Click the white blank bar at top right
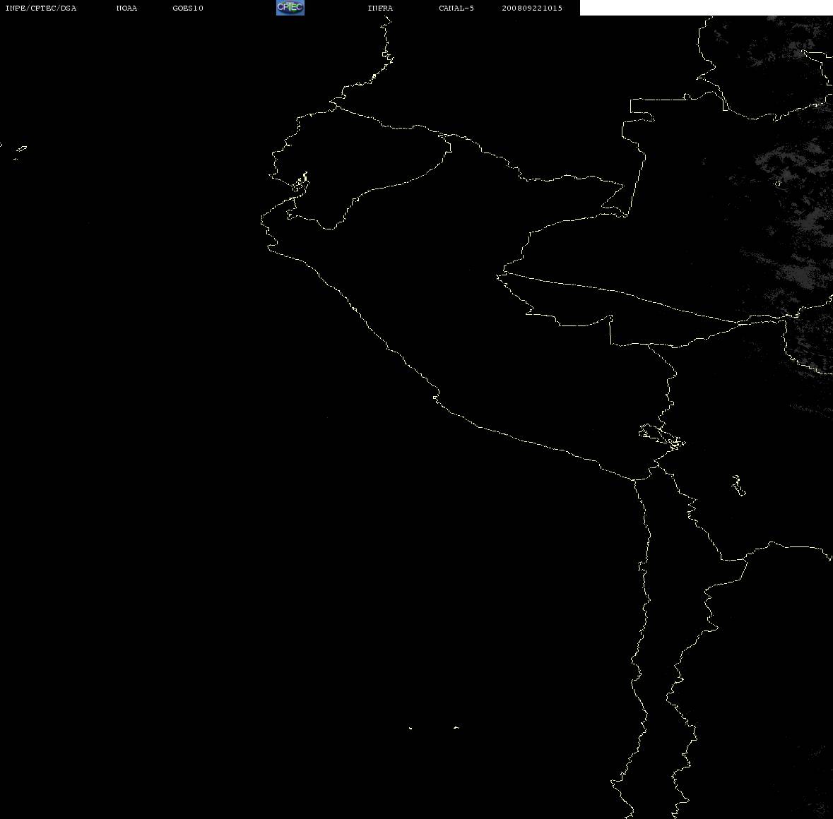This screenshot has width=833, height=819. coord(706,8)
